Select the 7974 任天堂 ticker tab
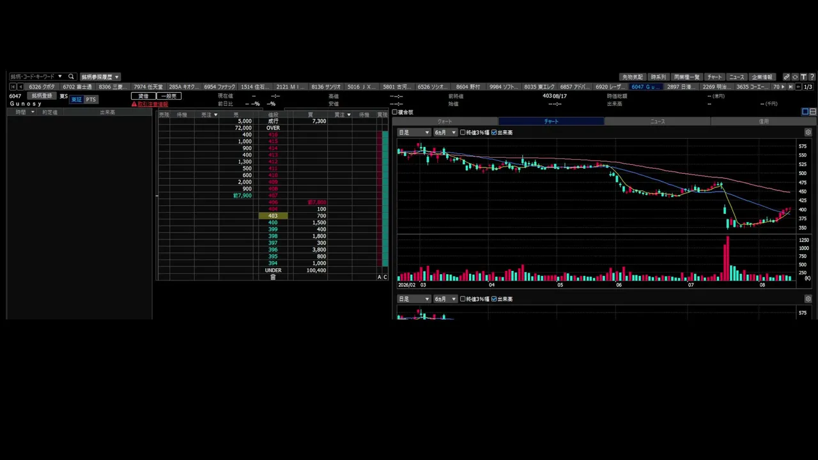This screenshot has height=460, width=818. pos(148,87)
